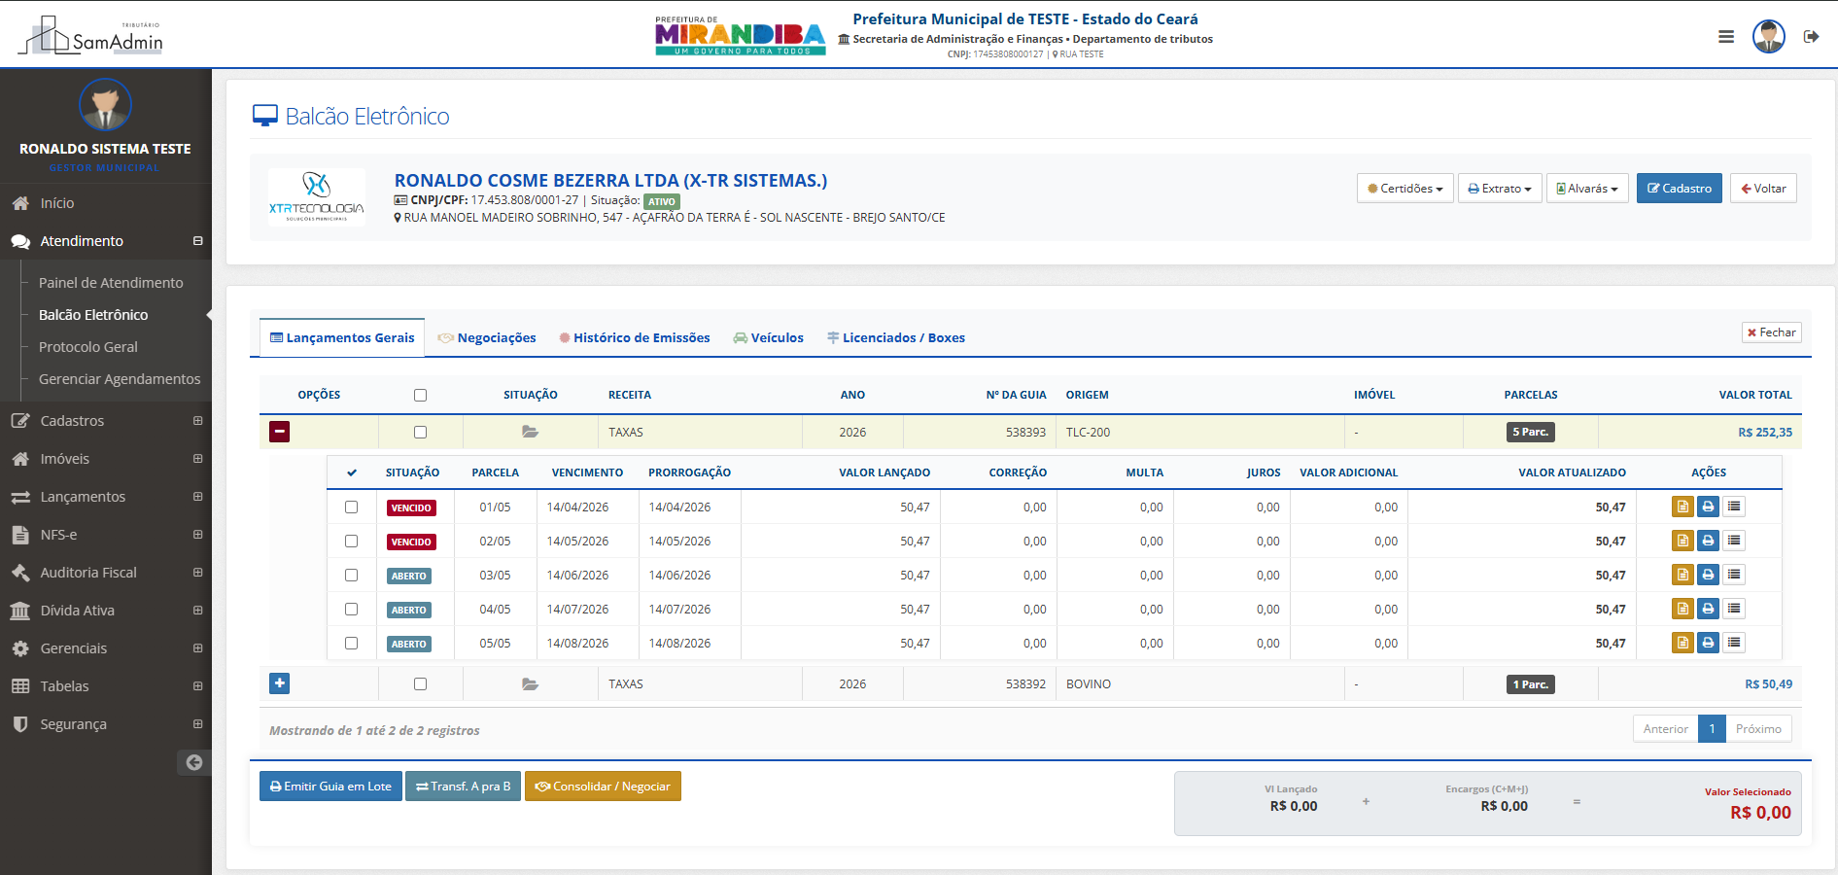The width and height of the screenshot is (1838, 875).
Task: Print guia for parcela 04/05
Action: pos(1708,609)
